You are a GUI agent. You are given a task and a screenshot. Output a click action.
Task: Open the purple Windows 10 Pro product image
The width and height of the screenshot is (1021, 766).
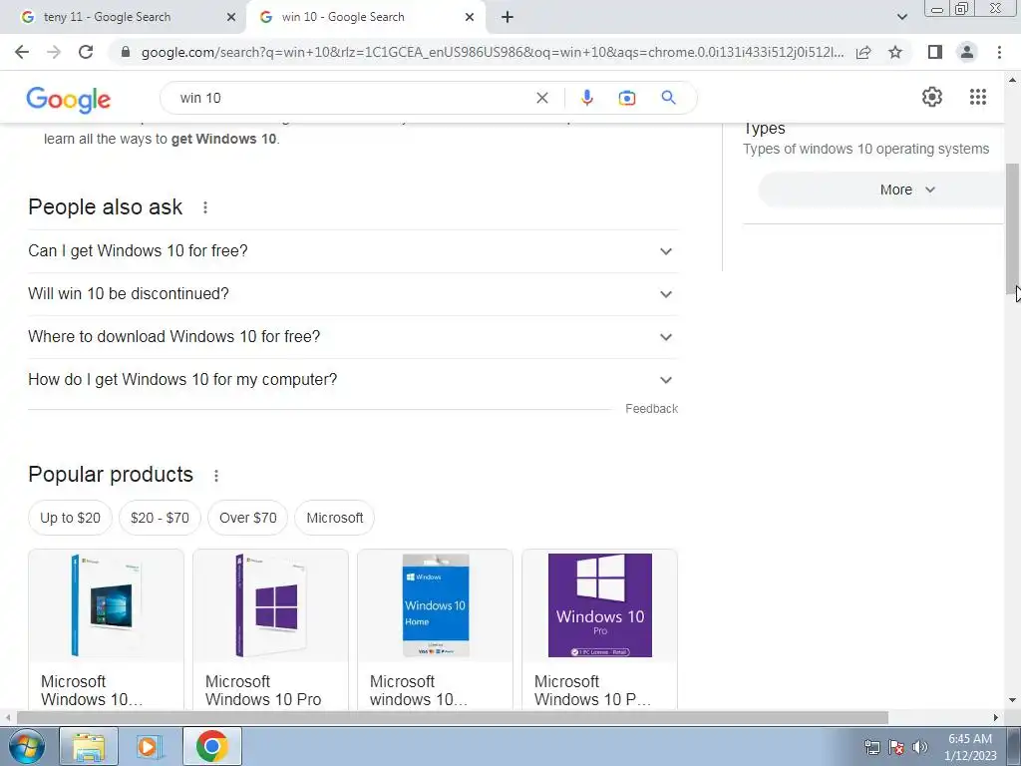[x=599, y=605]
